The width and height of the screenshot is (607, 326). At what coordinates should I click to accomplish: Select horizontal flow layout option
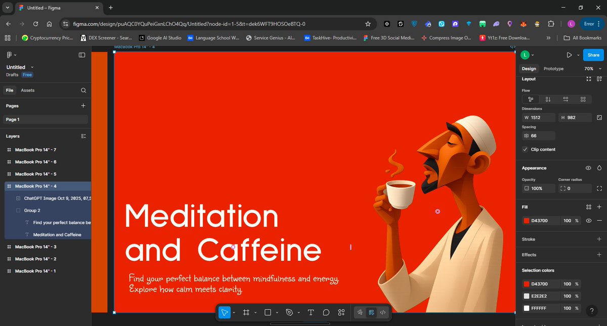click(x=566, y=99)
